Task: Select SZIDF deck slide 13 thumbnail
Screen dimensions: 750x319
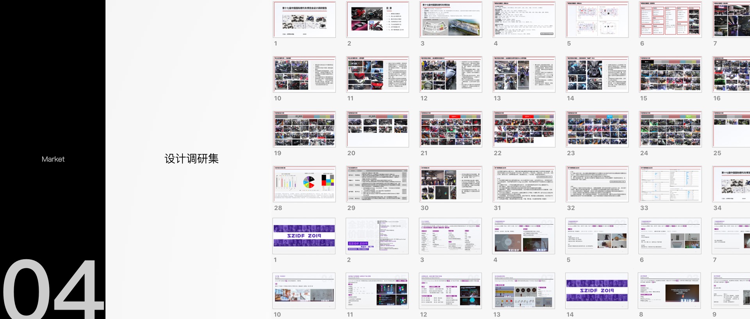Action: [x=524, y=291]
